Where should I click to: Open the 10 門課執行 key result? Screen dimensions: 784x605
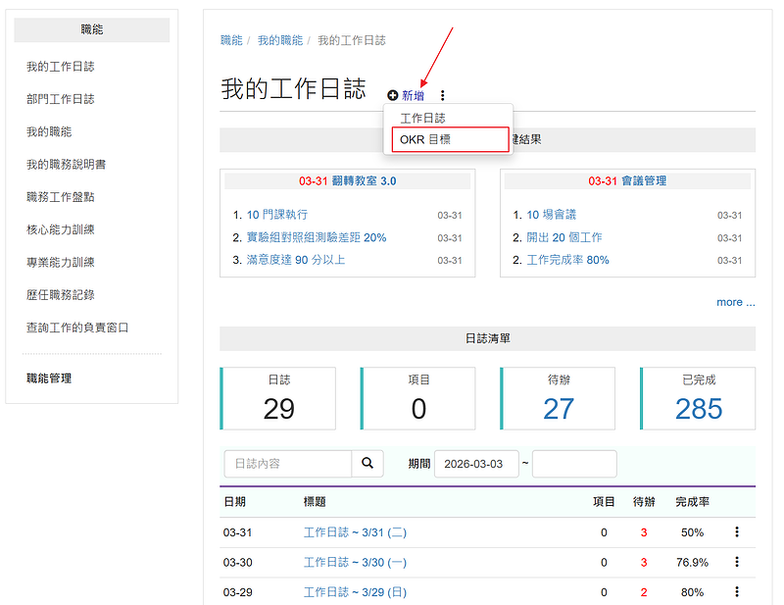click(x=277, y=215)
